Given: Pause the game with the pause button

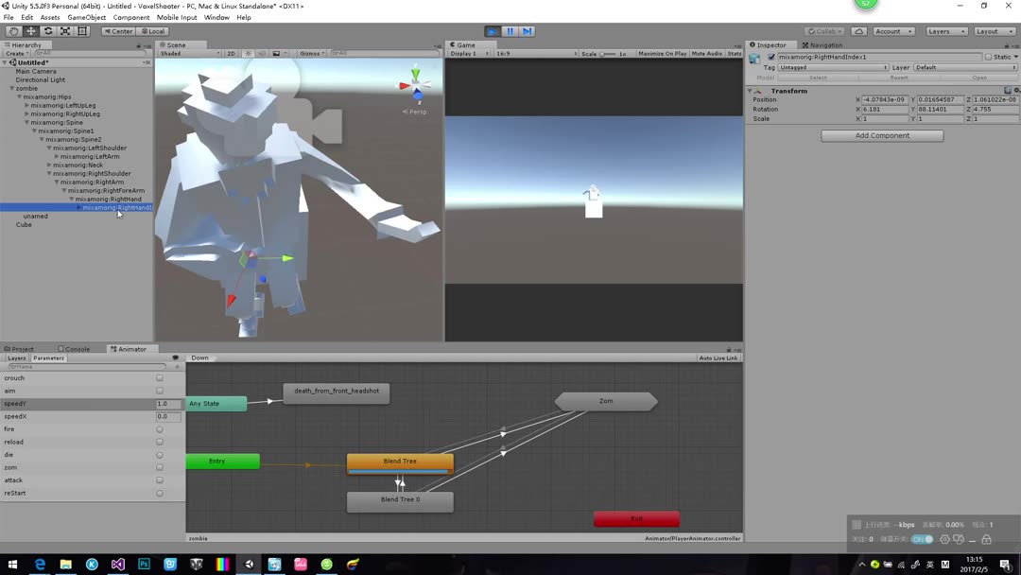Looking at the screenshot, I should coord(509,30).
